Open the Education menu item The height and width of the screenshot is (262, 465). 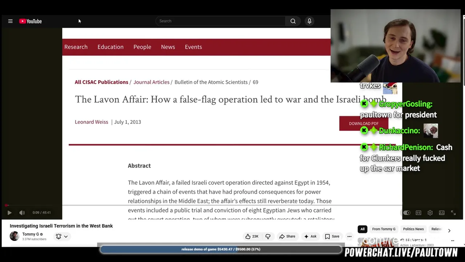pos(110,47)
